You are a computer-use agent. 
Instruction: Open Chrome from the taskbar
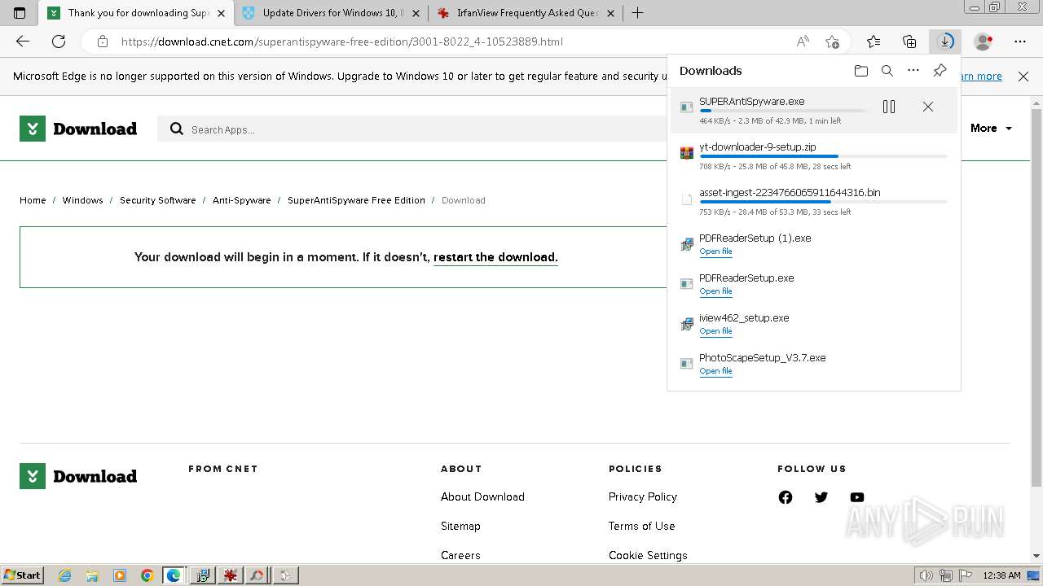tap(147, 575)
